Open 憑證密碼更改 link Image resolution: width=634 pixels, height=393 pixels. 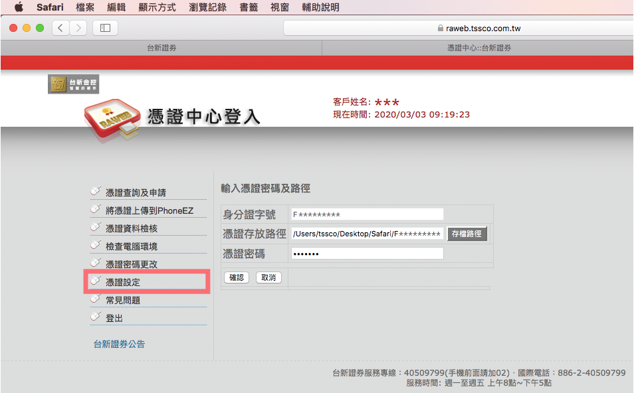[x=132, y=265]
